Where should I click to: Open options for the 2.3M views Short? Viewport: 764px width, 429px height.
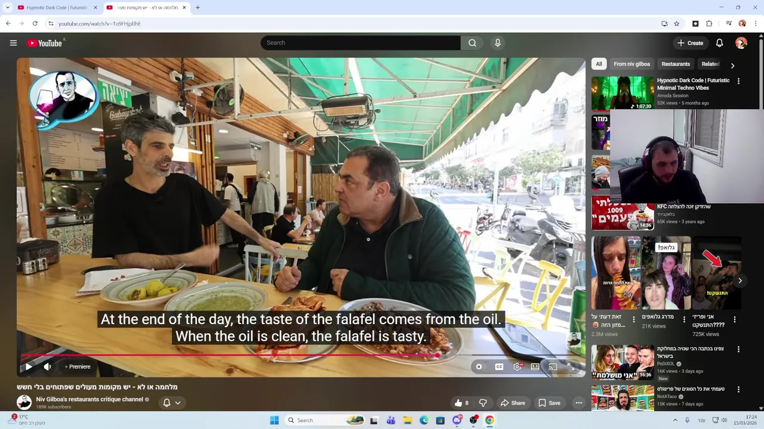click(634, 319)
